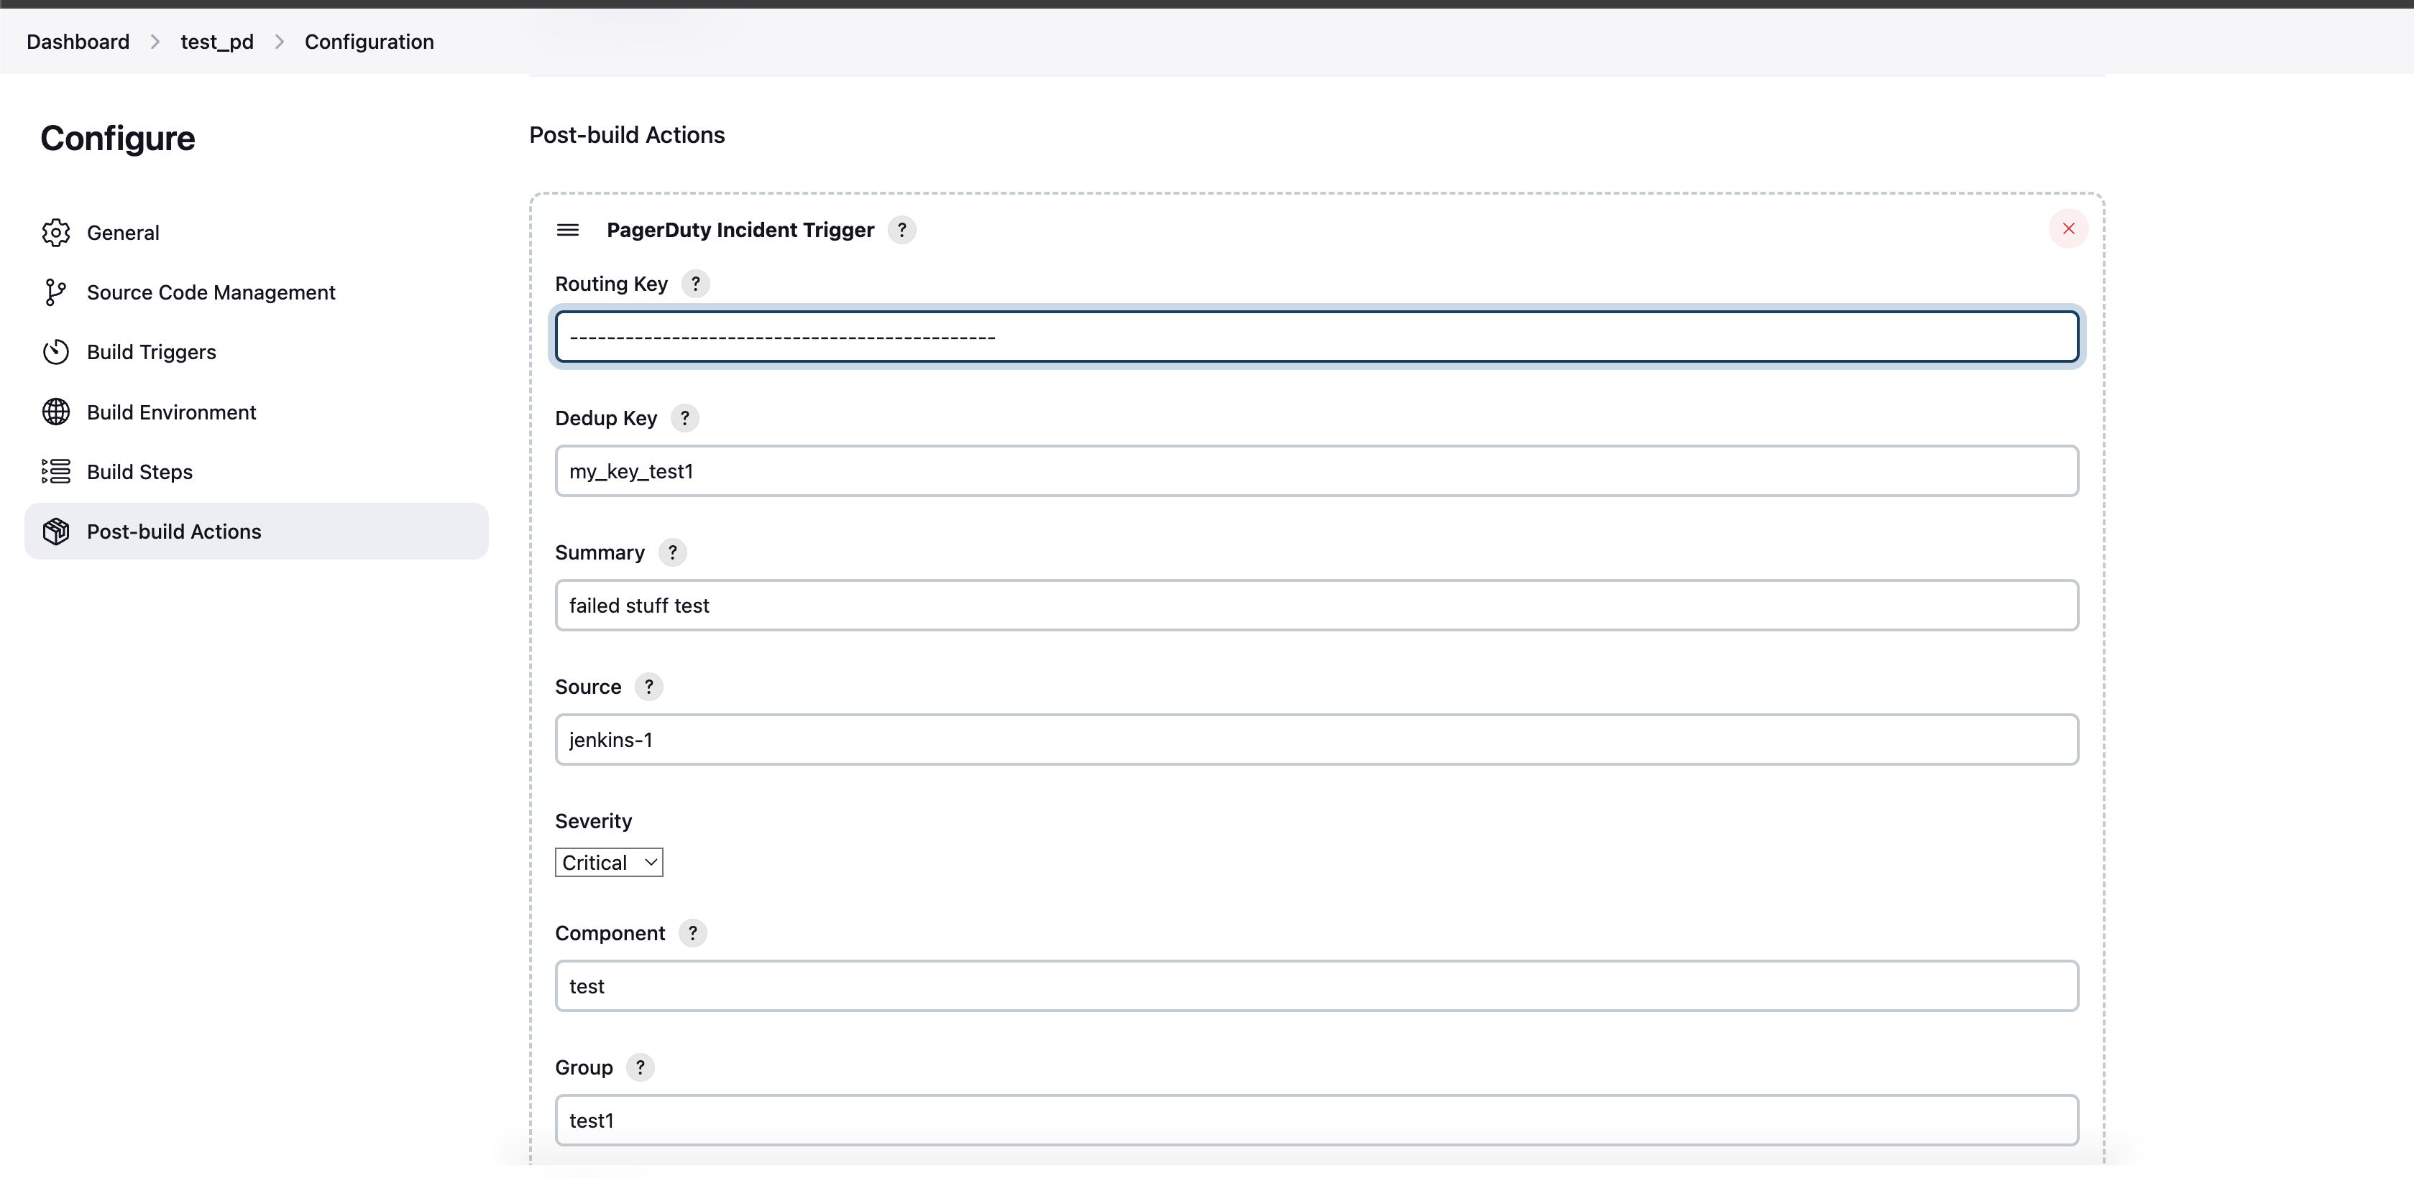Show help for Routing Key
This screenshot has height=1178, width=2414.
(x=695, y=284)
